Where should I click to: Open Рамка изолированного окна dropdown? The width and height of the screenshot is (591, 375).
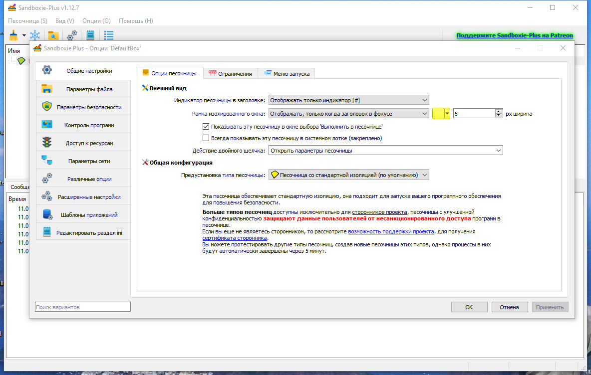(x=348, y=114)
